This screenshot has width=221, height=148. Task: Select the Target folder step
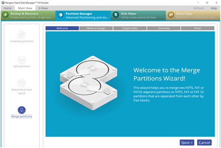[x=130, y=28]
